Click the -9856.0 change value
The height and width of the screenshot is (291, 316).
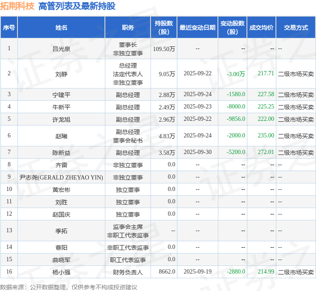pyautogui.click(x=236, y=119)
